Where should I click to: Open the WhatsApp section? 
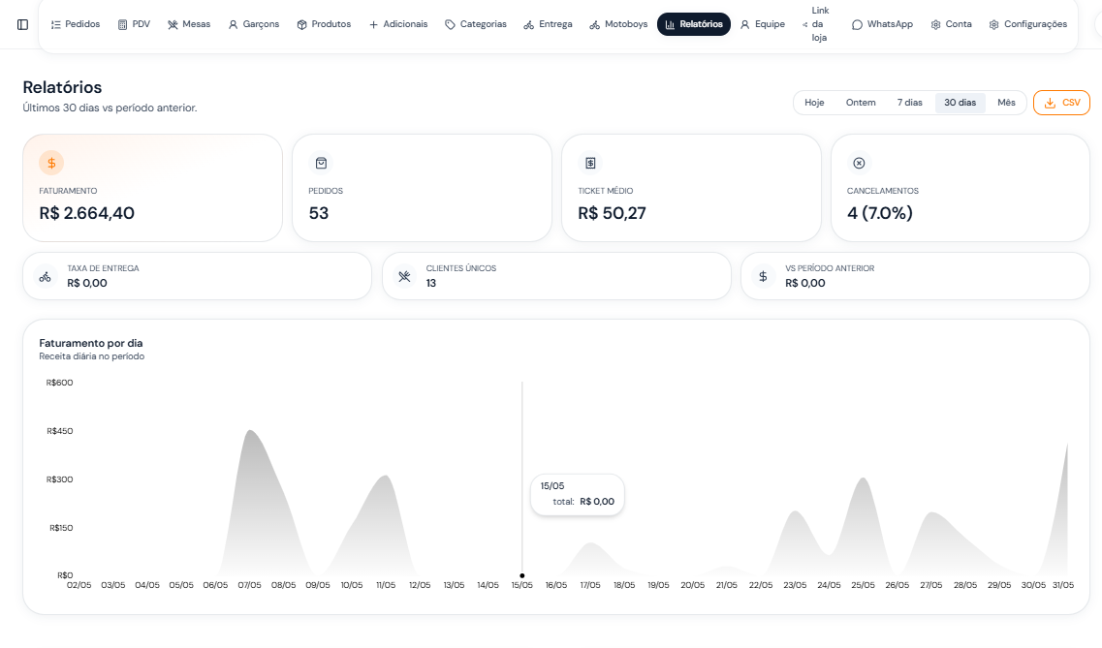tap(882, 24)
